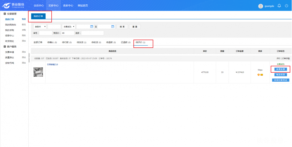
Task: Expand the 交易成功 status dropdown
Action: click(x=68, y=26)
